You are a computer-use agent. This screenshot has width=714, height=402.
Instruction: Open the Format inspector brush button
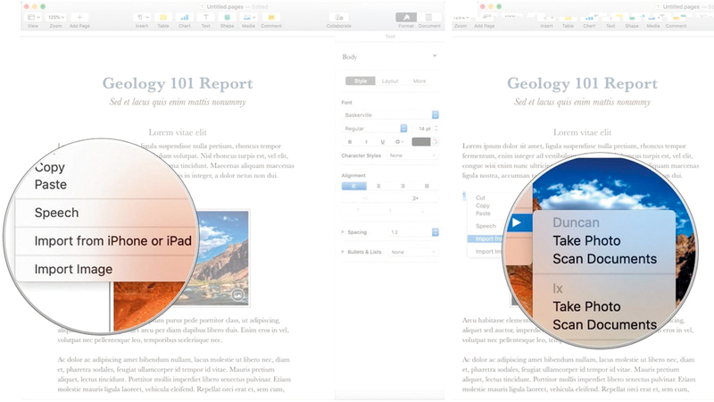[x=406, y=17]
